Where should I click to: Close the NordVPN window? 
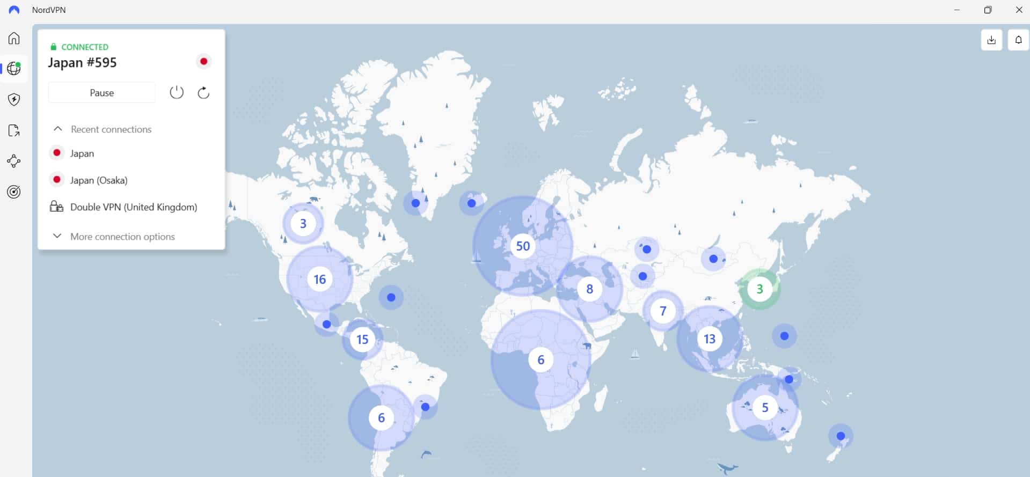pos(1019,10)
